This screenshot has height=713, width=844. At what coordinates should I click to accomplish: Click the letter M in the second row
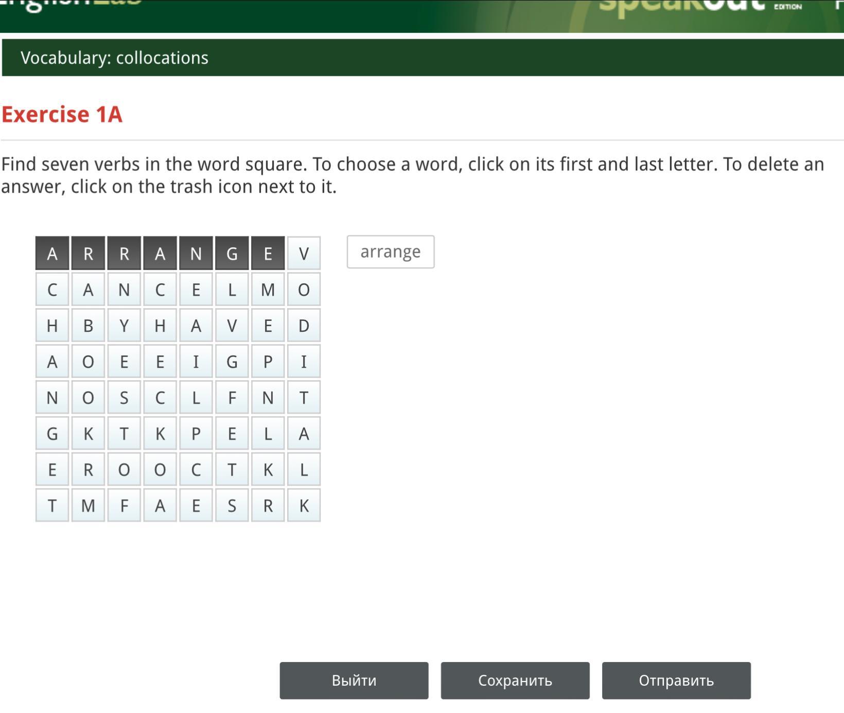[268, 289]
